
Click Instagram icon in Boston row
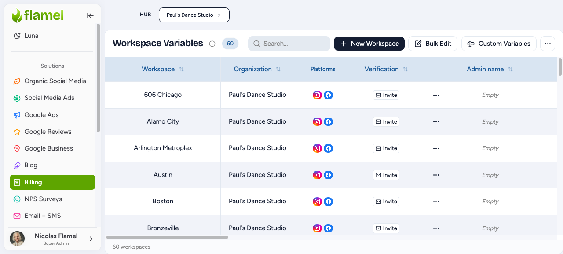(x=317, y=202)
